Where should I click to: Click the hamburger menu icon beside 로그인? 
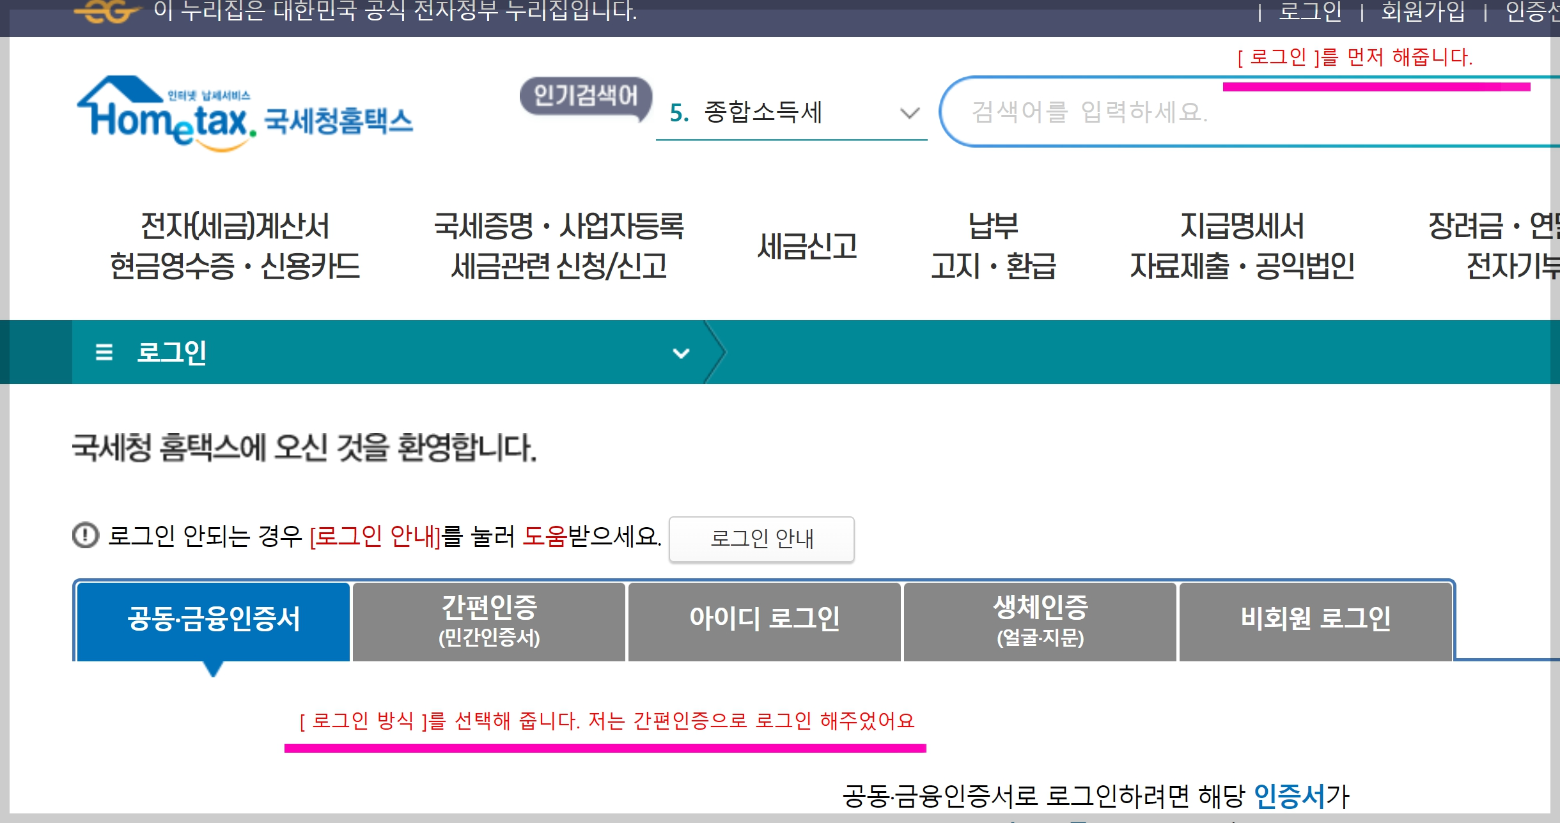[104, 352]
